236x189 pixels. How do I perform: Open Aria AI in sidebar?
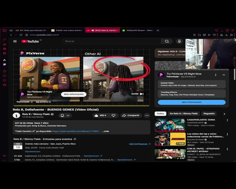pos(4,60)
